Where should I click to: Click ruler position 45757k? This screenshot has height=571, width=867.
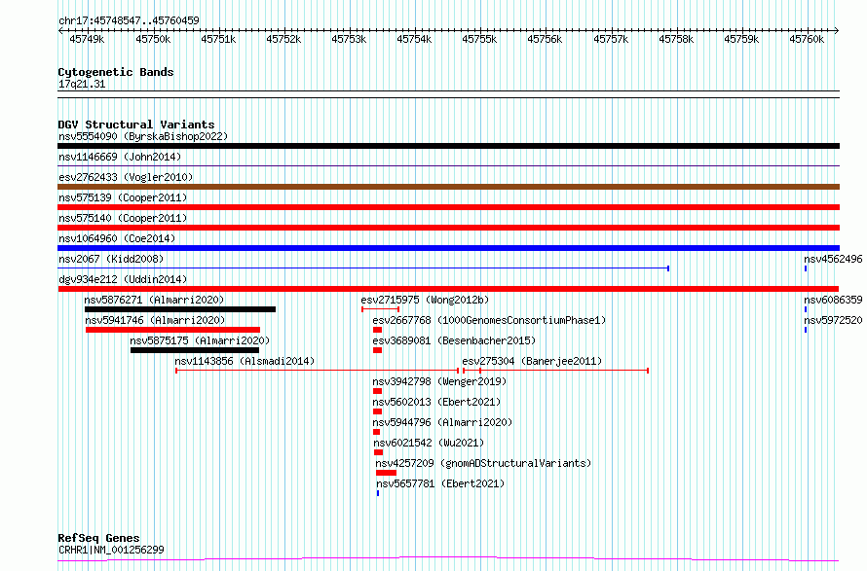click(611, 39)
